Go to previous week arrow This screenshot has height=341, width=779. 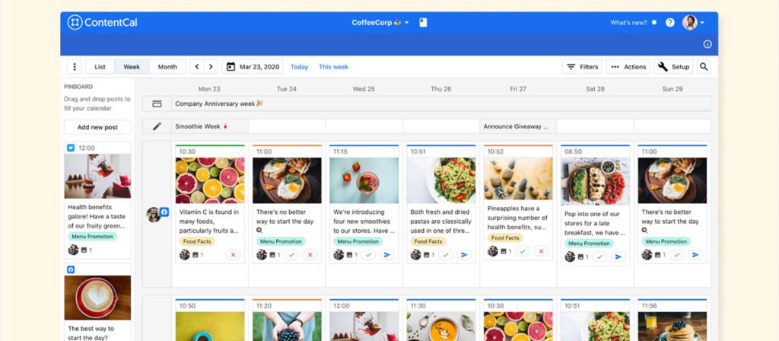tap(197, 67)
